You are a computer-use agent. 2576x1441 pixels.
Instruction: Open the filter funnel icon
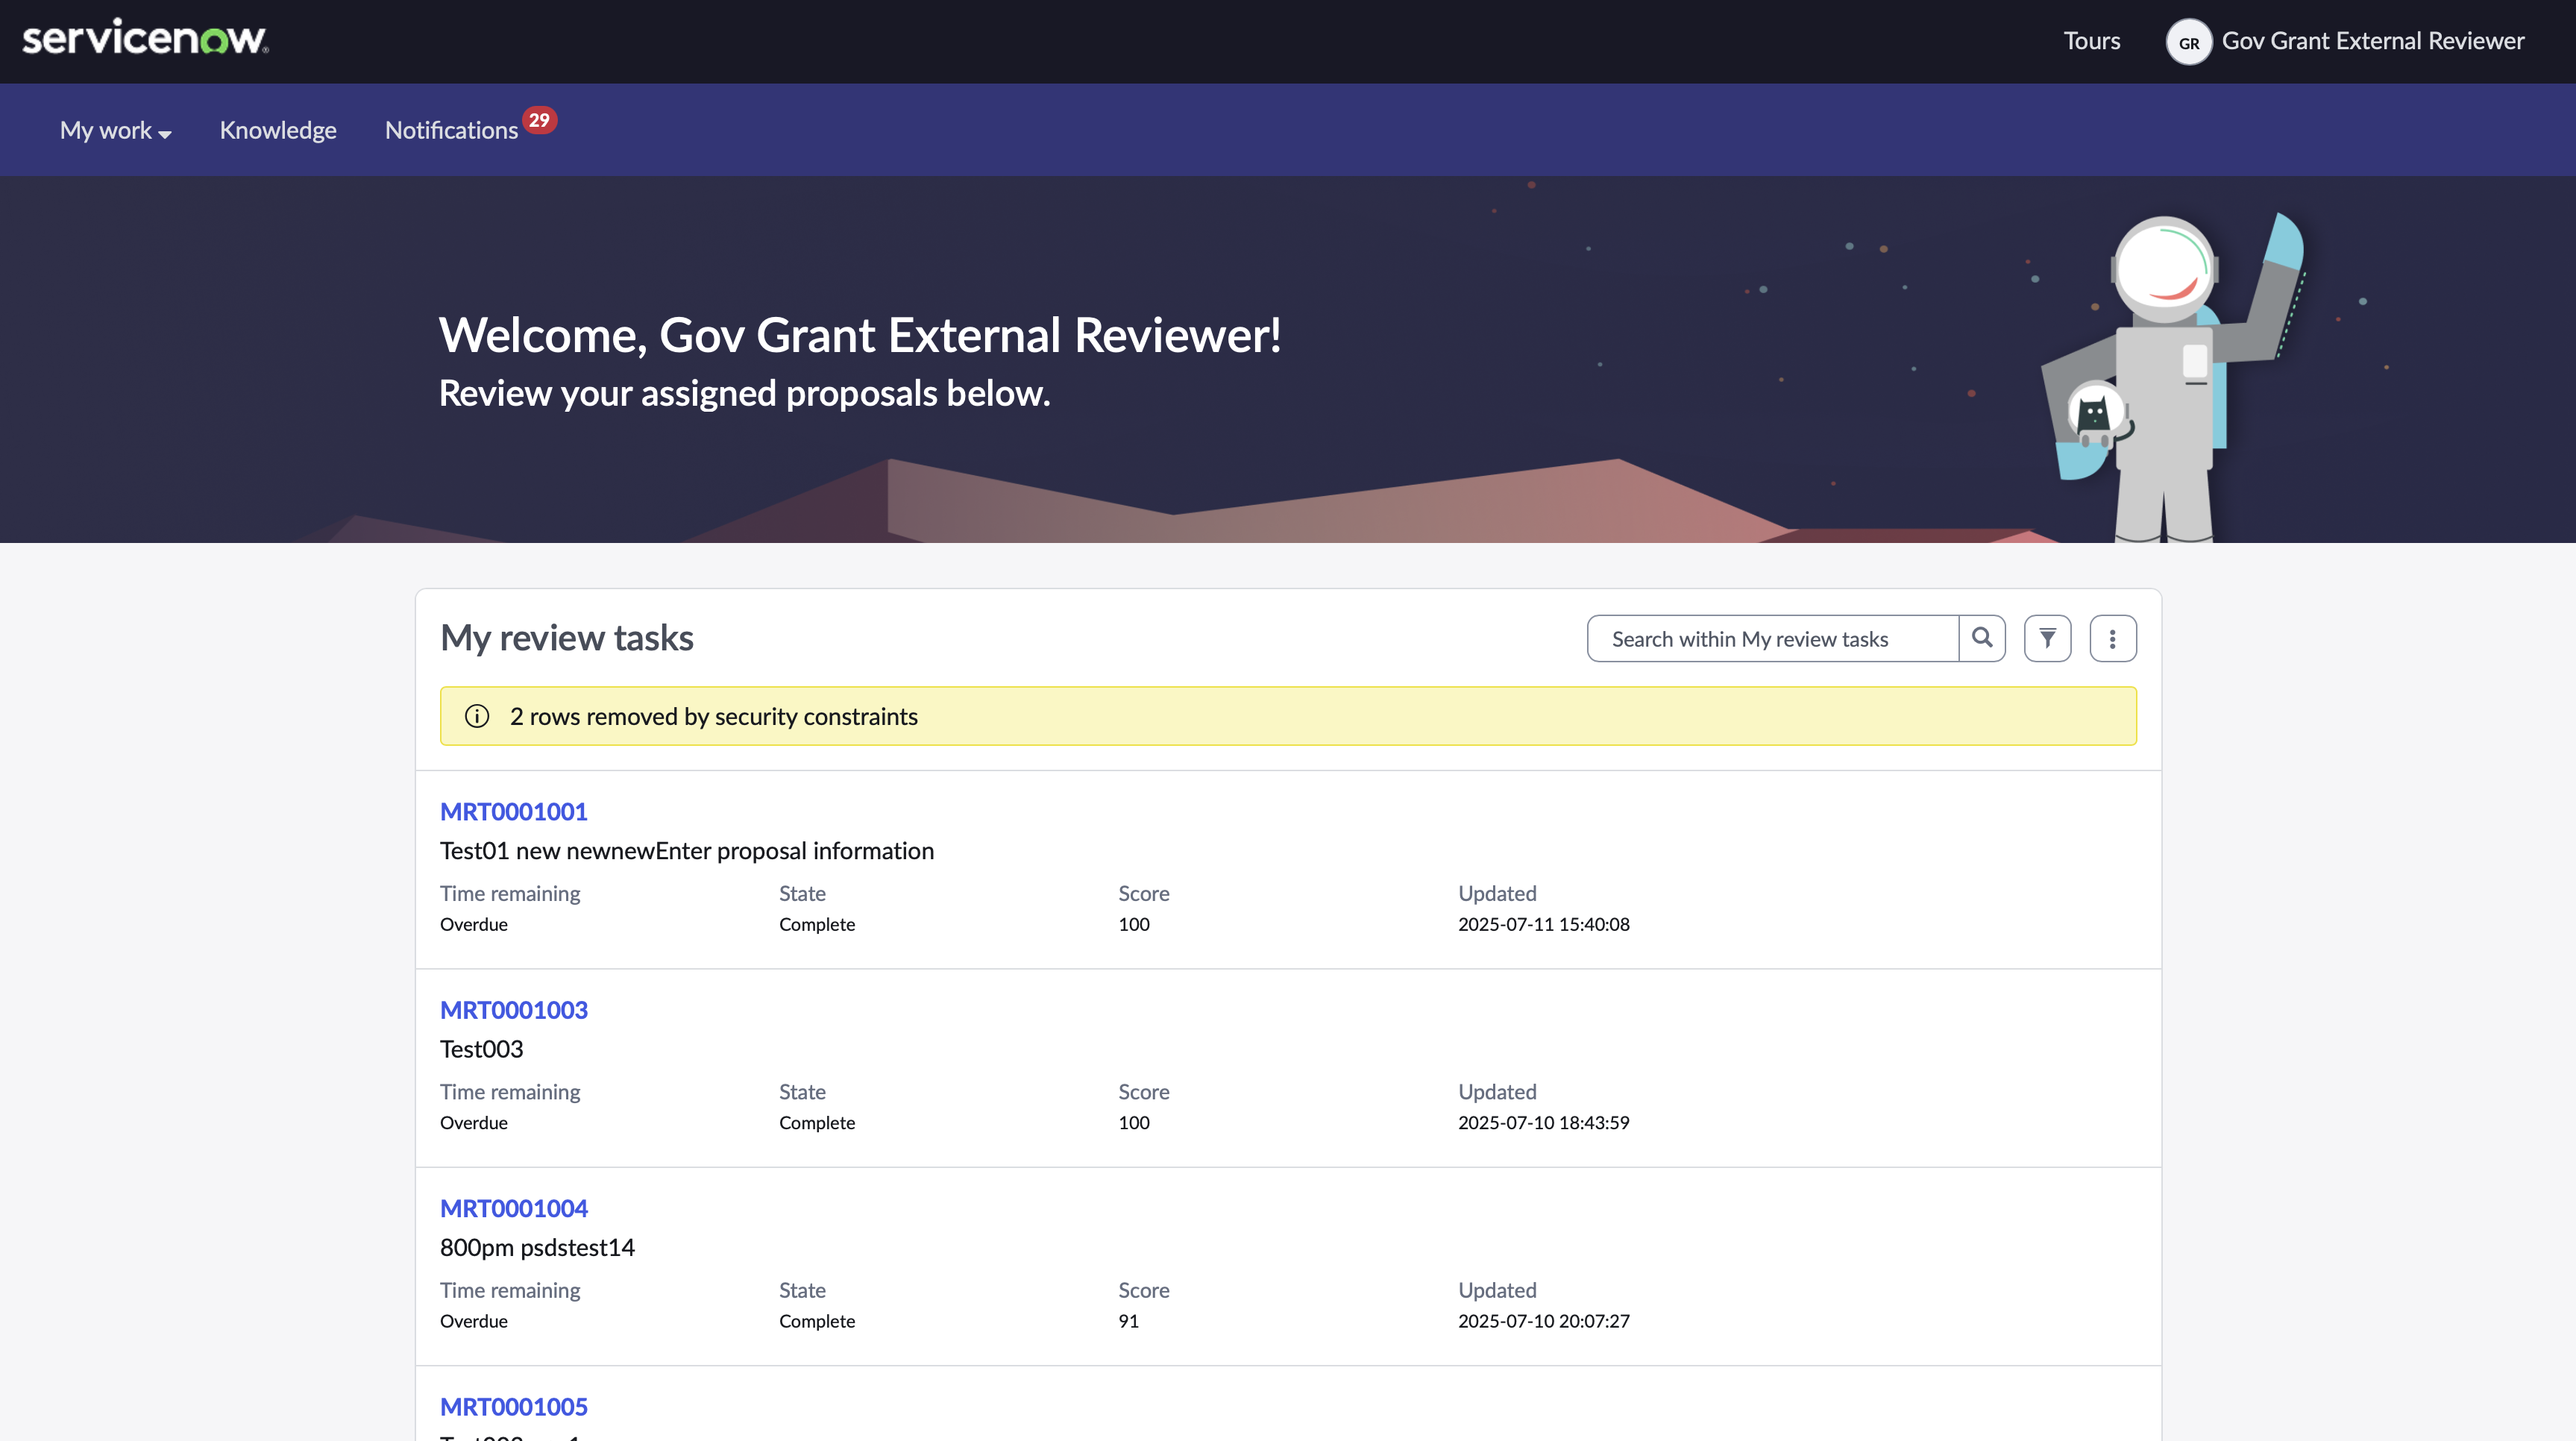(2047, 638)
